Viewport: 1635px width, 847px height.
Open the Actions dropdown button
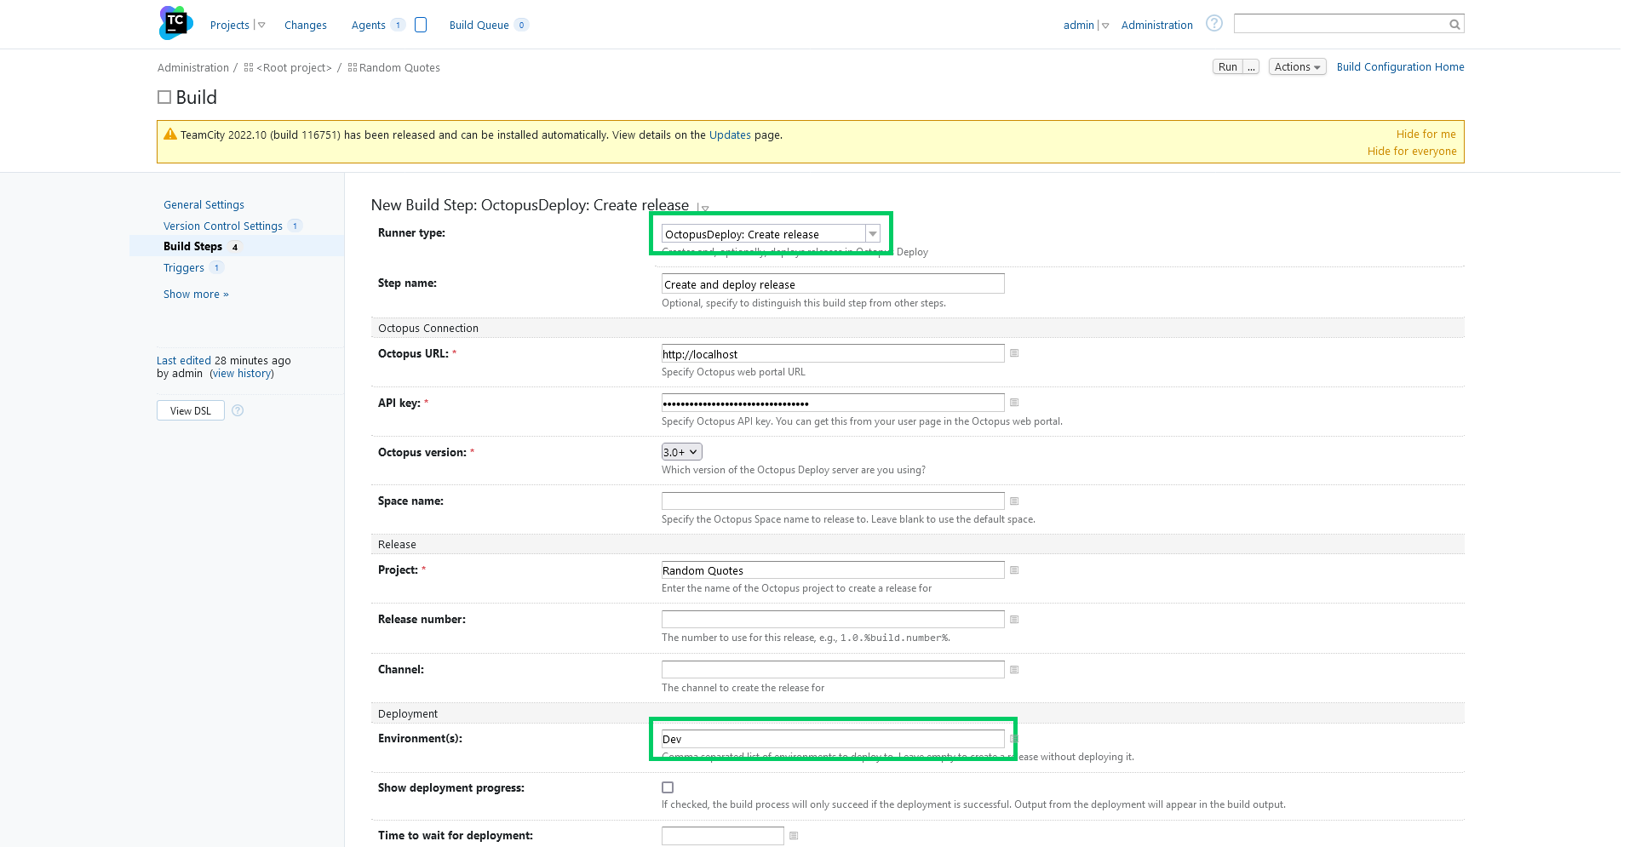click(1297, 67)
